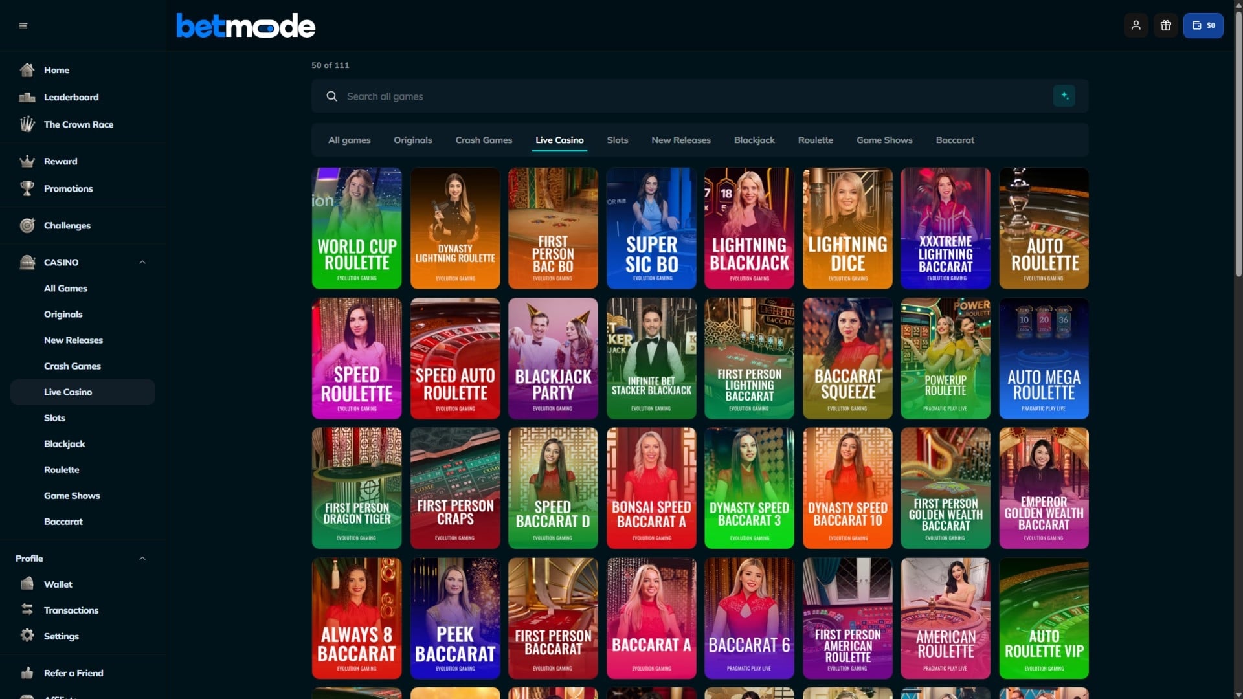Image resolution: width=1243 pixels, height=699 pixels.
Task: Launch PowerUp Roulette game
Action: pos(945,358)
